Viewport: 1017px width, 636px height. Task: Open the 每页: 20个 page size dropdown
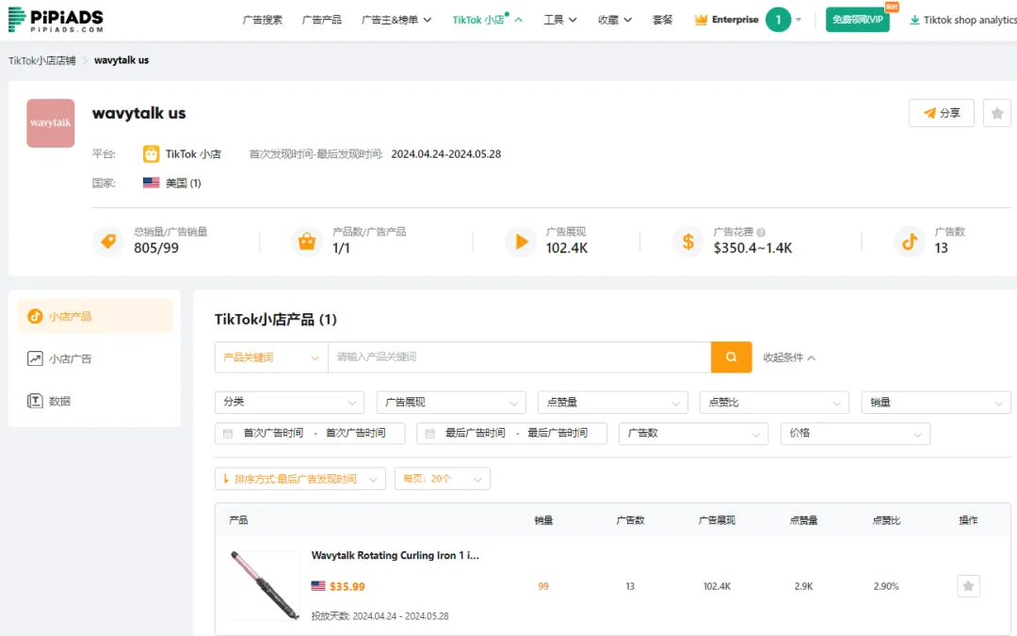(442, 479)
